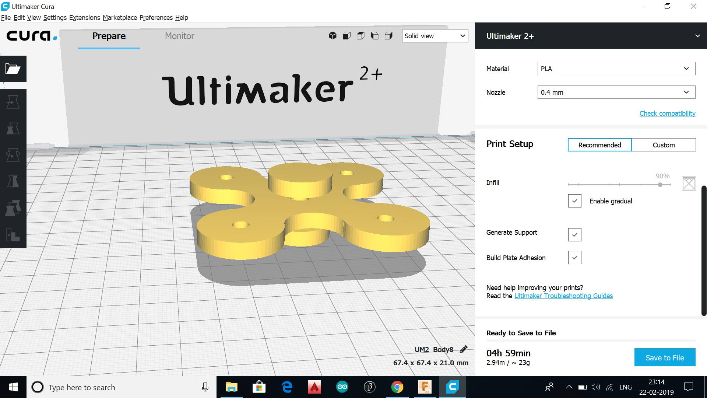707x398 pixels.
Task: Open the Nozzle 0.4 mm dropdown
Action: tap(616, 92)
